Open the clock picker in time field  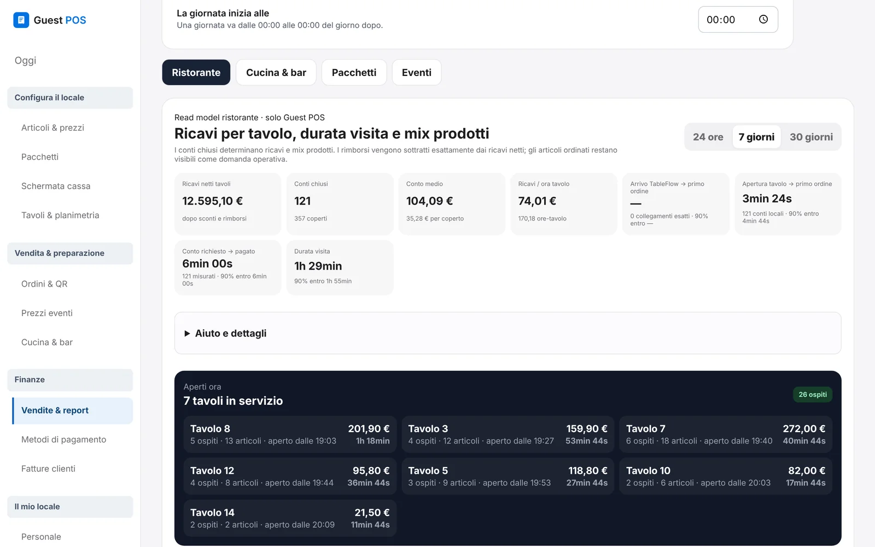pyautogui.click(x=763, y=20)
